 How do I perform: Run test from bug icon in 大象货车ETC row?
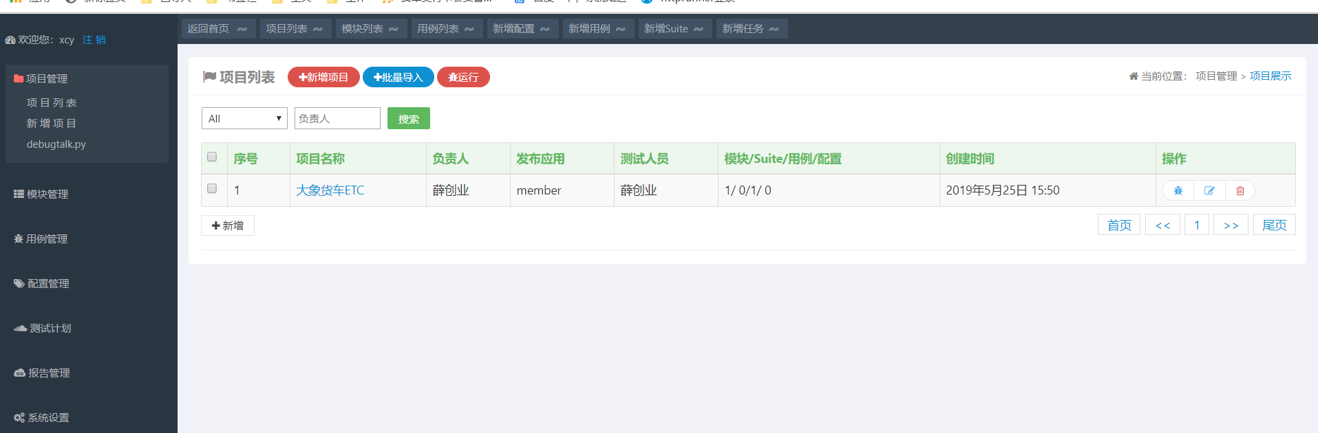coord(1178,190)
